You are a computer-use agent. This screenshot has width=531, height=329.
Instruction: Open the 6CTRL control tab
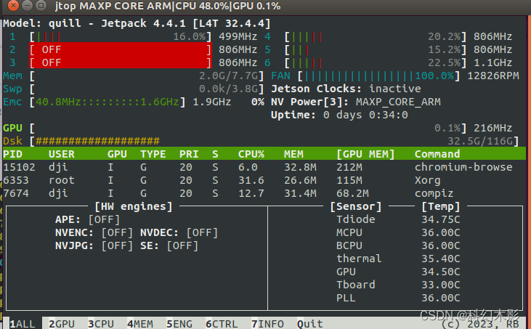point(222,324)
